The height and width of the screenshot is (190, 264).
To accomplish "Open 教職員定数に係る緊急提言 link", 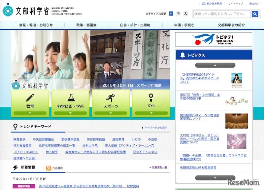I will (198, 168).
